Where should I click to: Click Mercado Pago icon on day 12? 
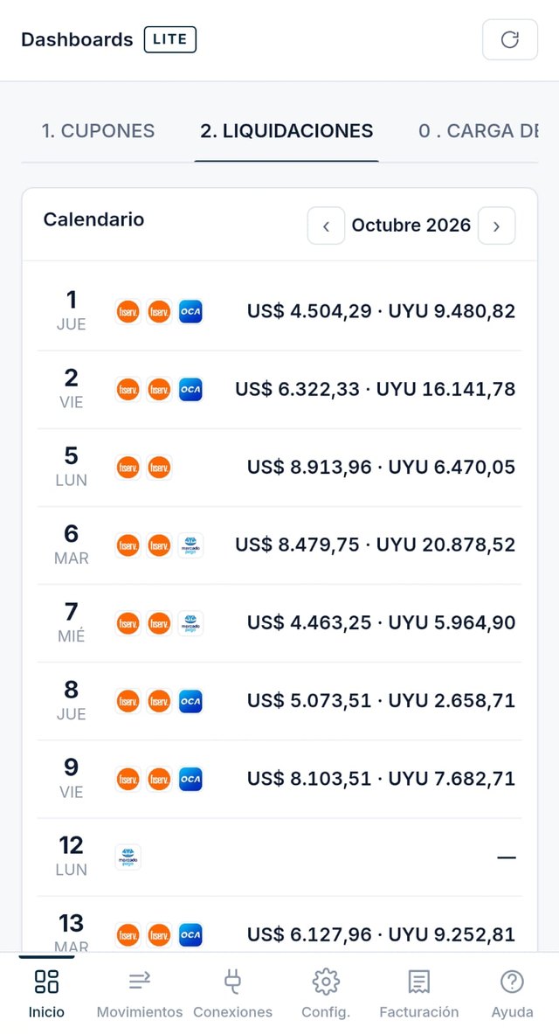pos(128,857)
